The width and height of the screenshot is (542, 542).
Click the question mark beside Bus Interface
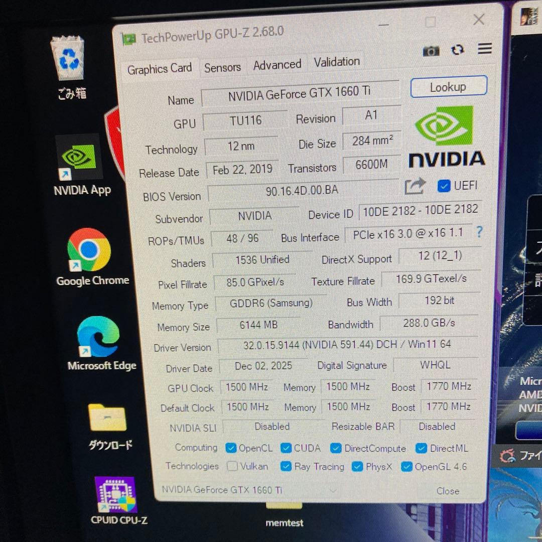click(479, 233)
